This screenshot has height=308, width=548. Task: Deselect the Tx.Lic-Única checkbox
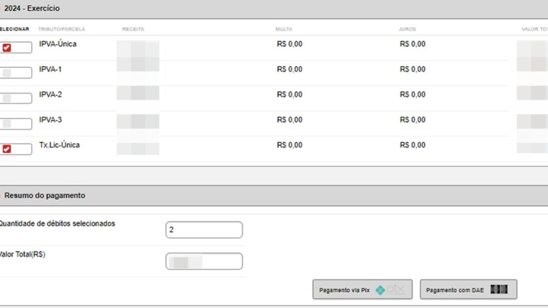tap(7, 149)
